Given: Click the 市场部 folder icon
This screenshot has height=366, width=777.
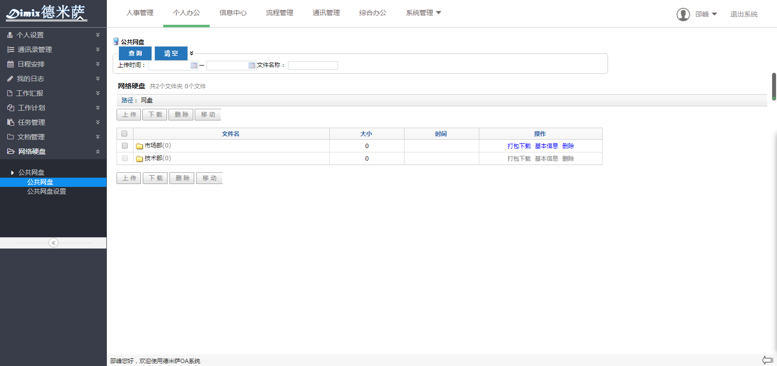Looking at the screenshot, I should 139,146.
